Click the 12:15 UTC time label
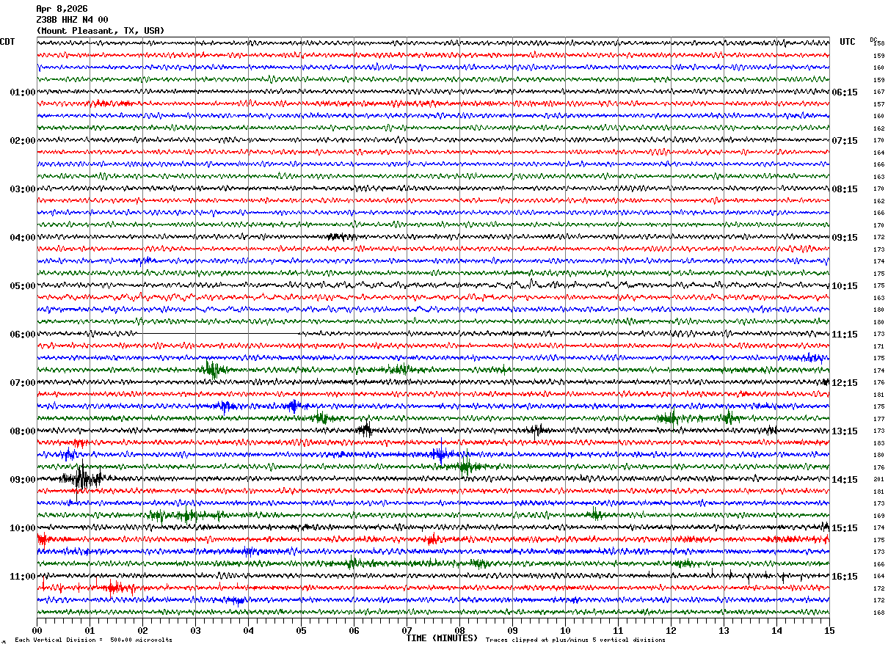 coord(845,383)
